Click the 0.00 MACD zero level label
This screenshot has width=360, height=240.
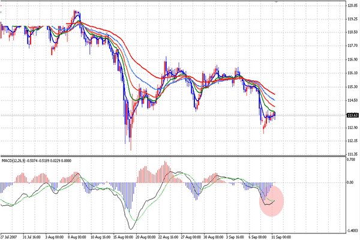(350, 182)
